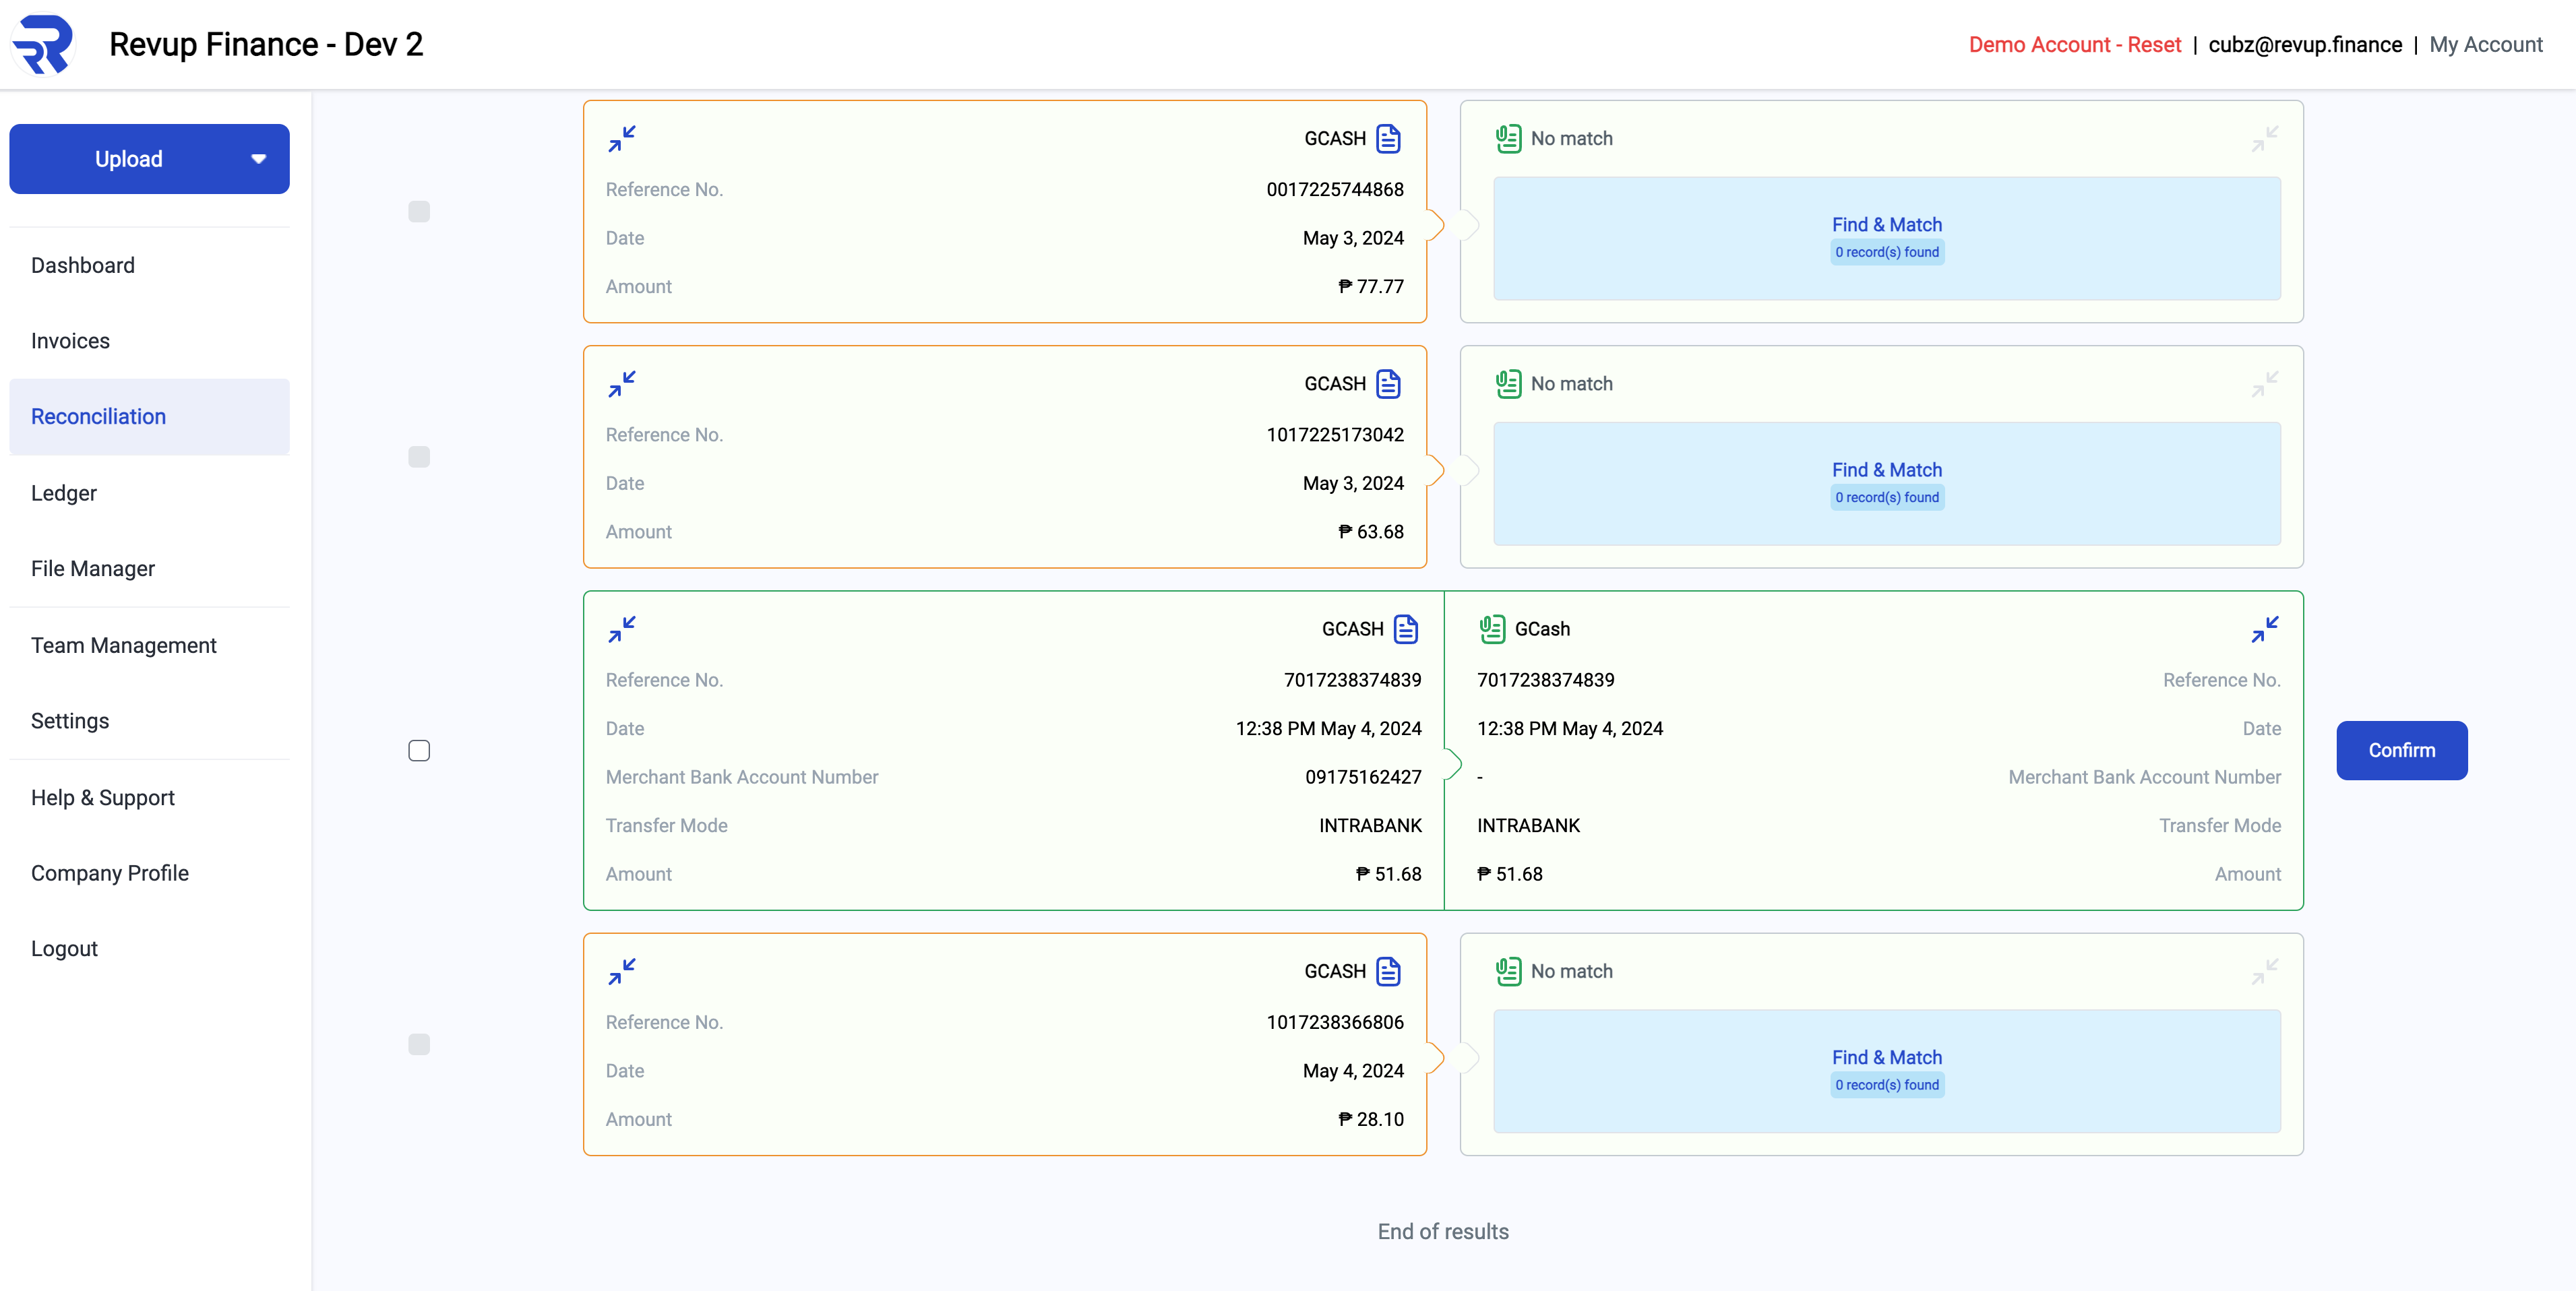Click Find & Match for reference 0017225744868
Screen dimensions: 2576x1291
[x=1886, y=238]
